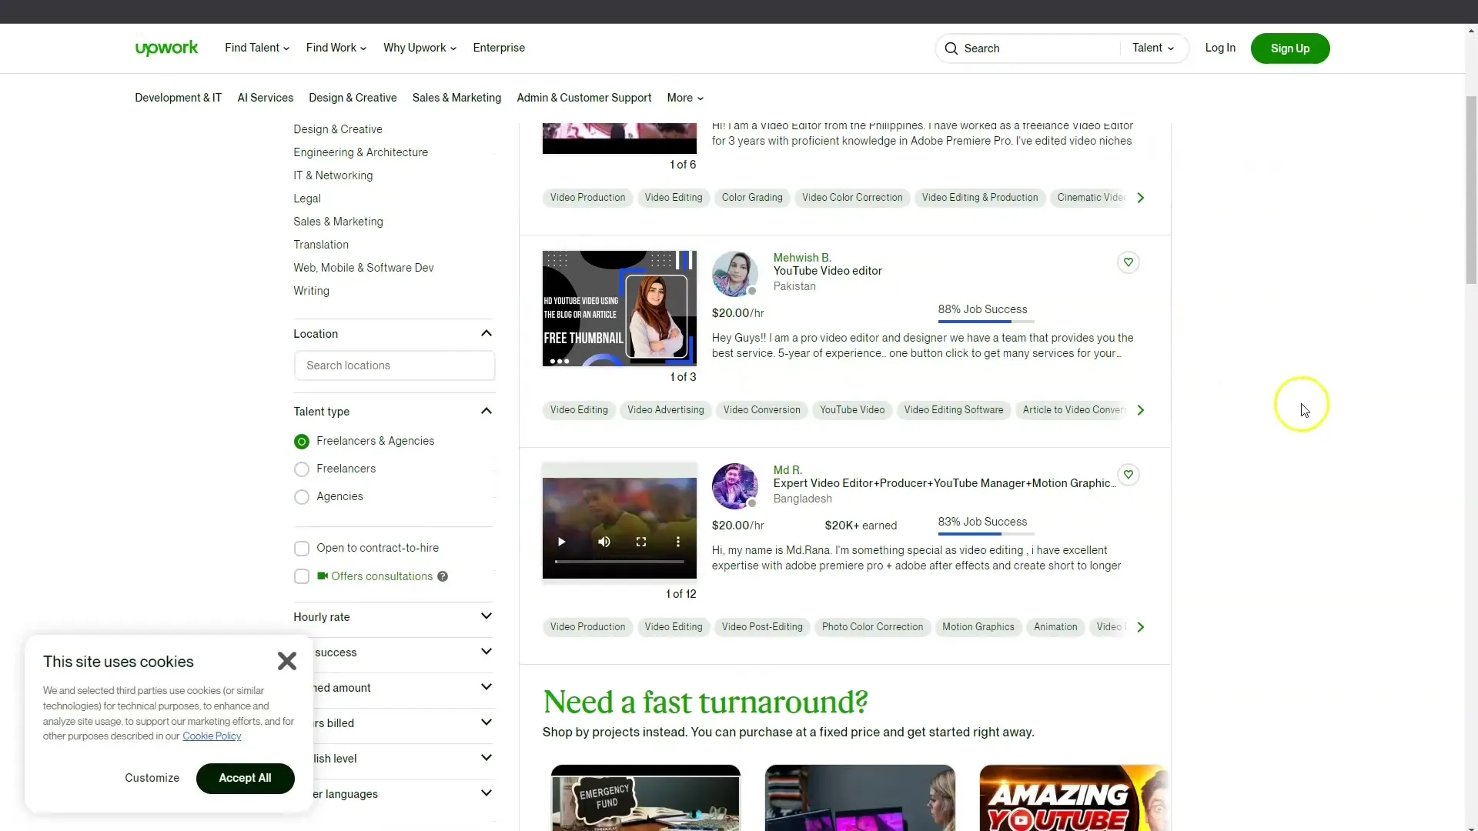Click the video options menu icon on Md R.
1478x831 pixels.
(678, 541)
